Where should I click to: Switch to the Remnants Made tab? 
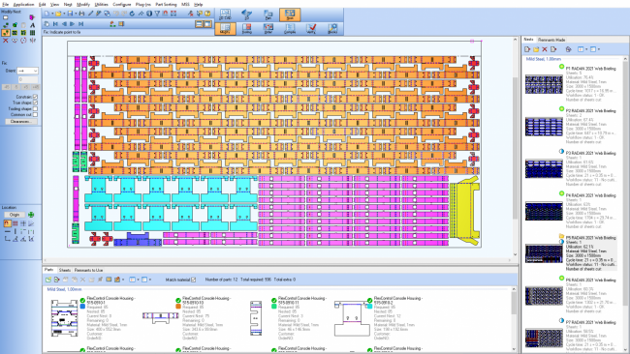click(x=551, y=40)
